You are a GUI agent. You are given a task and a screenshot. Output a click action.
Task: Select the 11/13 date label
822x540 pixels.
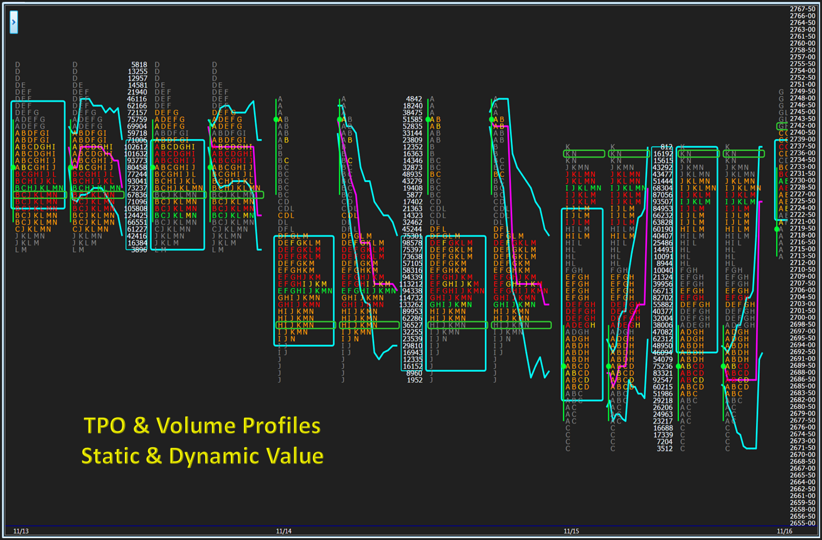tap(21, 531)
